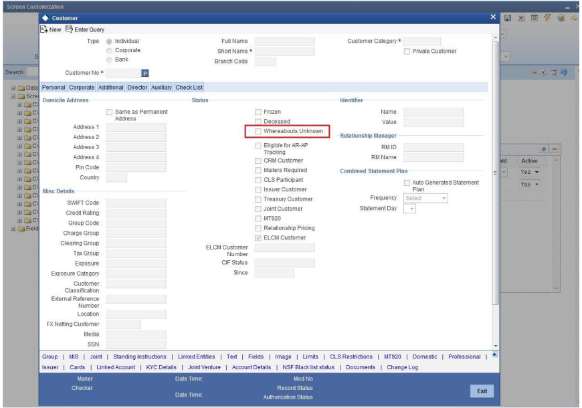Check the CRM Customer box

pyautogui.click(x=258, y=161)
